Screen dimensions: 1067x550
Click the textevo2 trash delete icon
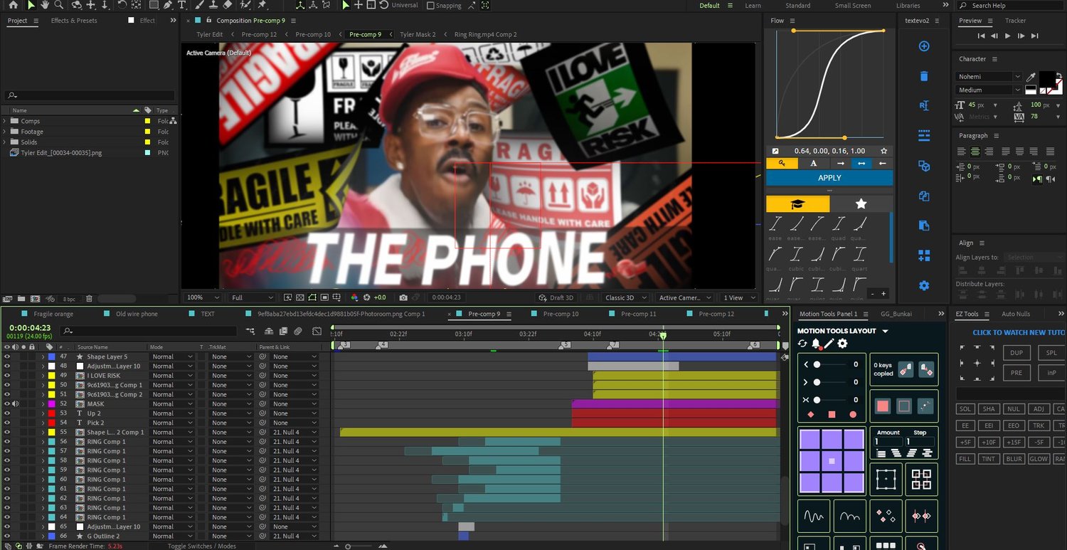click(x=924, y=76)
